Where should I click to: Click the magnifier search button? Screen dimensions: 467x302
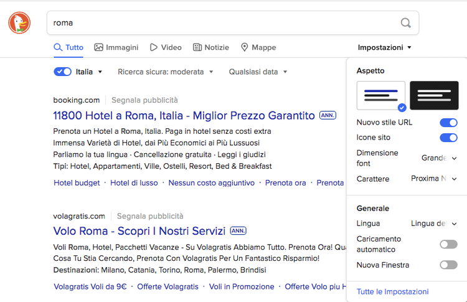click(405, 23)
